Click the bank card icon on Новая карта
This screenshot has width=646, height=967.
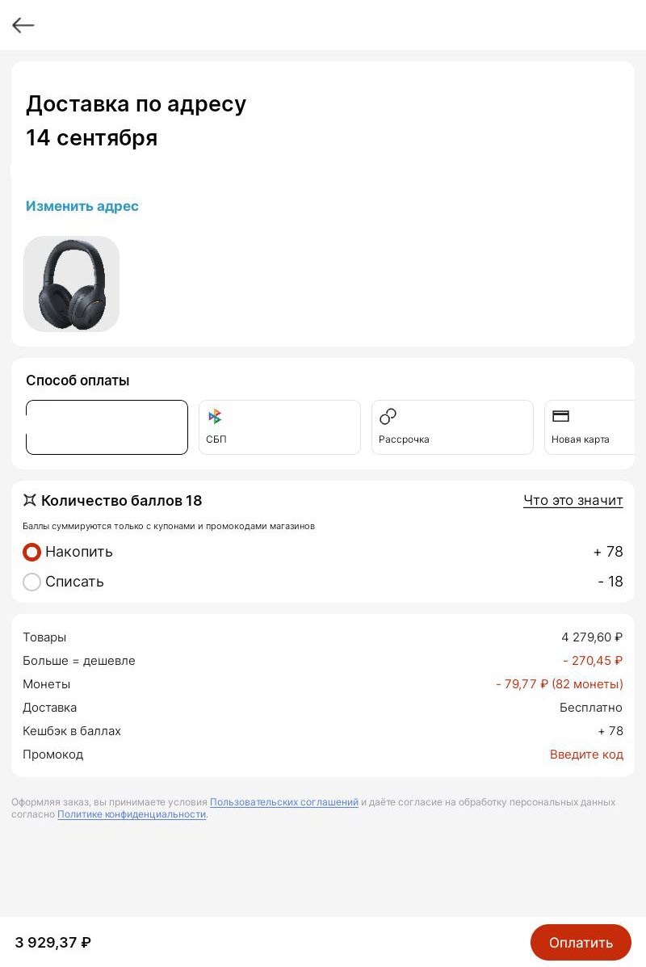[560, 416]
